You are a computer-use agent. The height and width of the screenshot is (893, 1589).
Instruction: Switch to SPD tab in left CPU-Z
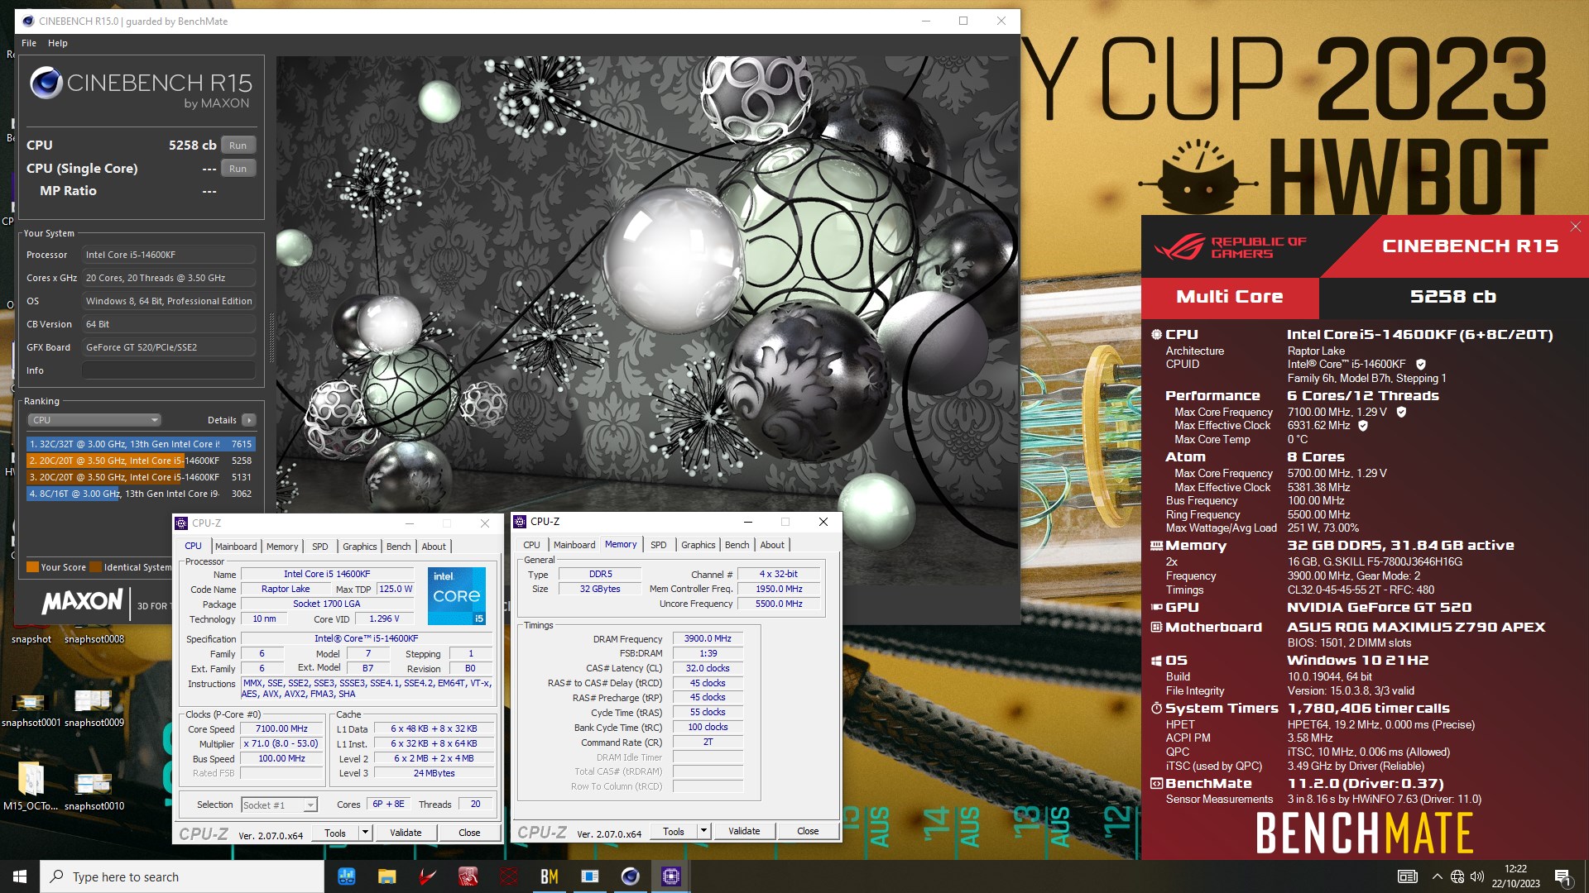(320, 547)
